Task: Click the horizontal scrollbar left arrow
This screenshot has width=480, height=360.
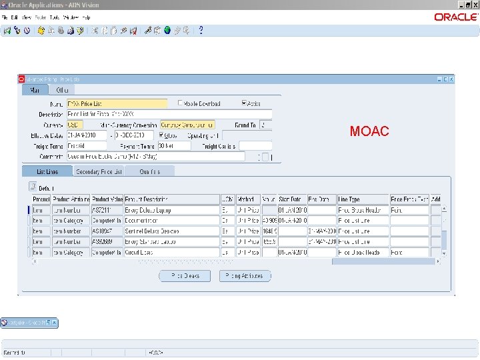Action: pos(35,261)
